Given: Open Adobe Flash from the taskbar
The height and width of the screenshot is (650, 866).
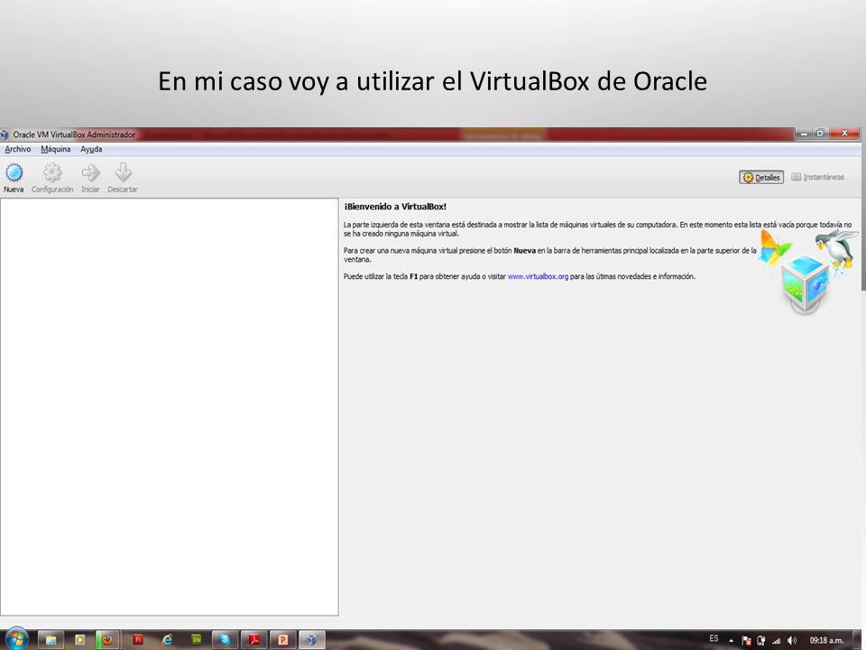Looking at the screenshot, I should (137, 640).
